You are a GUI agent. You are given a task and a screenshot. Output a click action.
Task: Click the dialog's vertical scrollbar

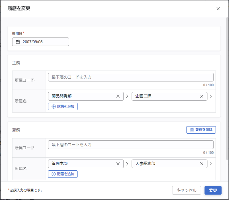click(227, 85)
